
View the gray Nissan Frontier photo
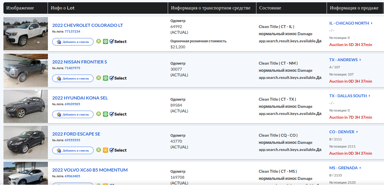pos(26,70)
